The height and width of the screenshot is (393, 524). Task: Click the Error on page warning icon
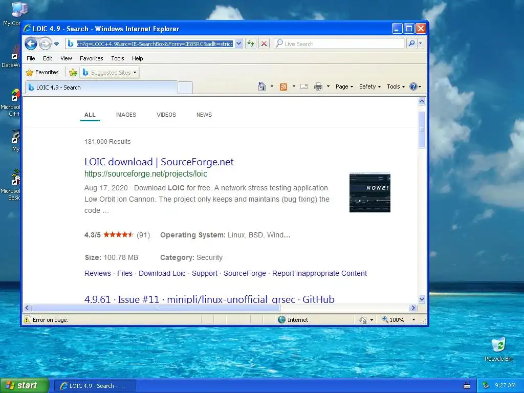(27, 320)
